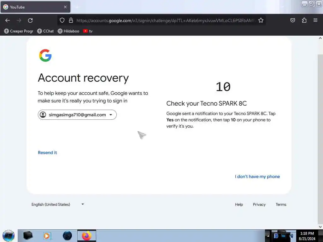Viewport: 323px width, 242px height.
Task: Open the Pocket save icon
Action: coord(292,20)
